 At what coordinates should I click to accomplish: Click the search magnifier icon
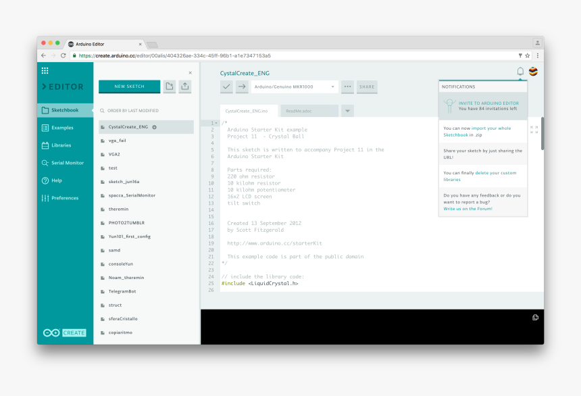coord(102,111)
